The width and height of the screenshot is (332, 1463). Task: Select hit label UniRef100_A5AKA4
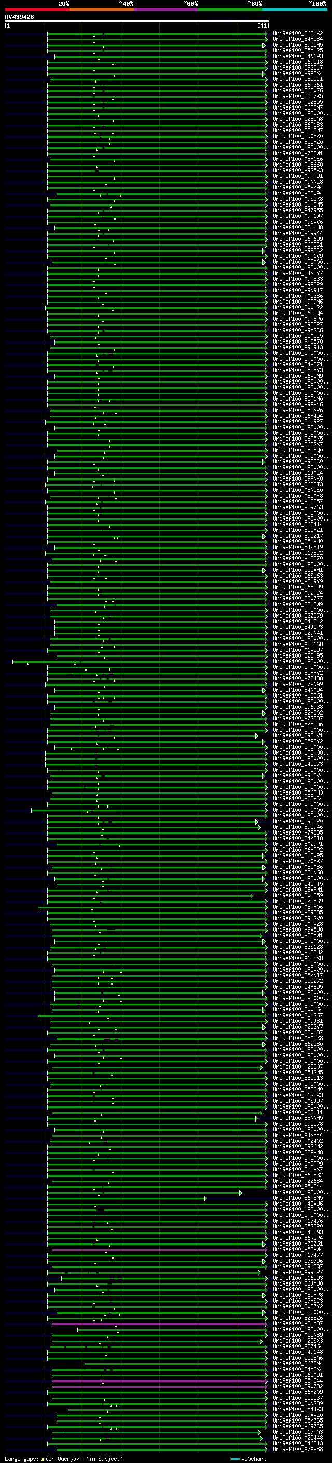[297, 187]
